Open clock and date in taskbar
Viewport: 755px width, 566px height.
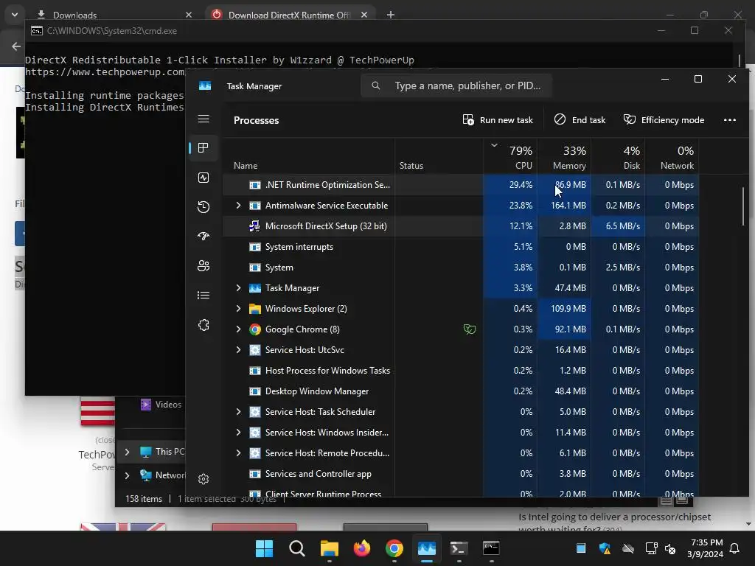[x=706, y=548]
